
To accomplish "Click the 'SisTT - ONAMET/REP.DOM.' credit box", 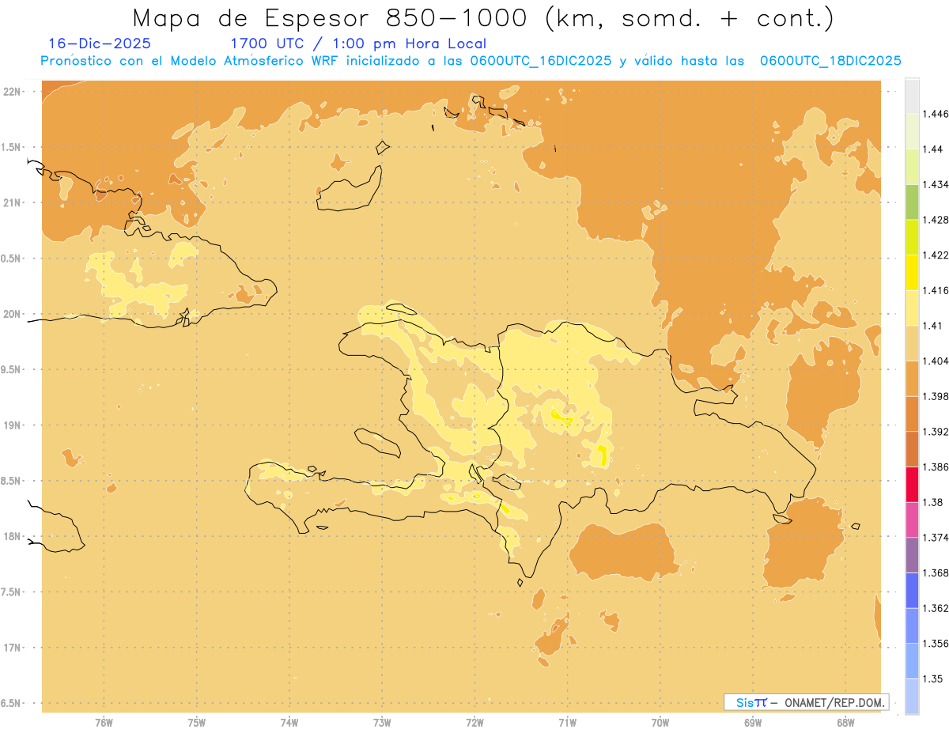I will 807,702.
